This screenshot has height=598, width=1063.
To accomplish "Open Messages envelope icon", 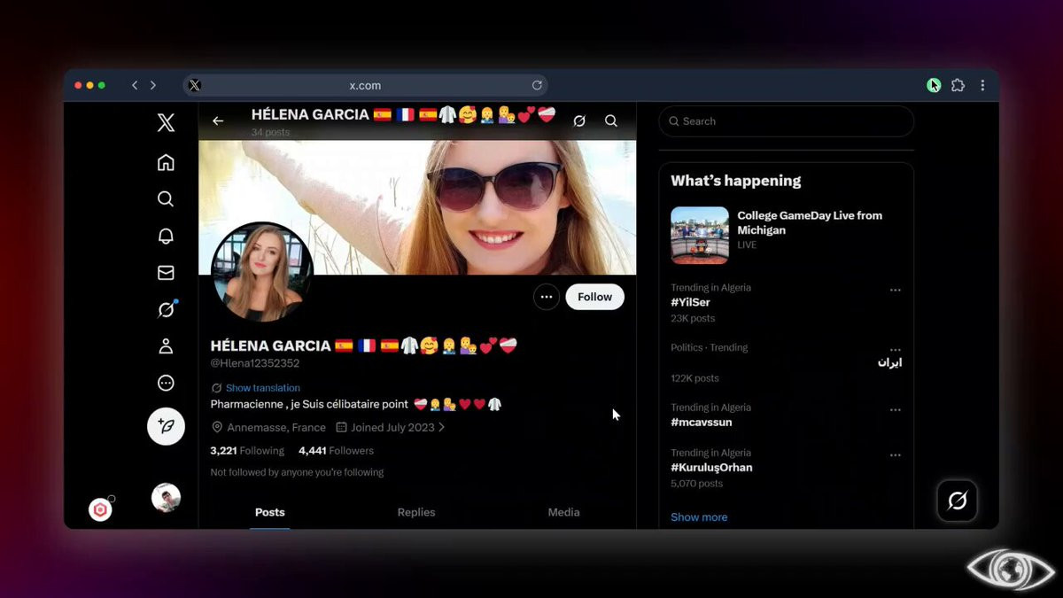I will [166, 273].
